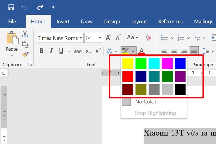
Task: Click Decrease Font Size icon
Action: point(118,37)
